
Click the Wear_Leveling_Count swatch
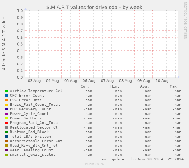click(6, 150)
